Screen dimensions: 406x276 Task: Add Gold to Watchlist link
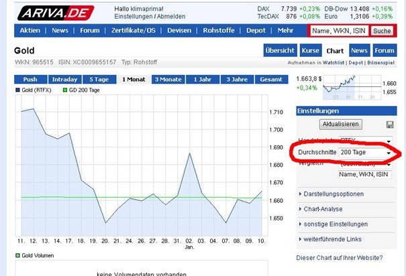(334, 62)
